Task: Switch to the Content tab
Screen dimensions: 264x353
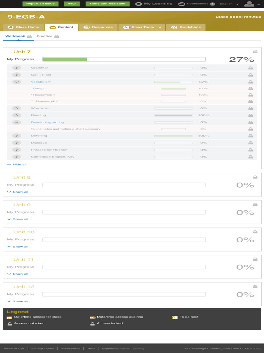Action: tap(62, 27)
